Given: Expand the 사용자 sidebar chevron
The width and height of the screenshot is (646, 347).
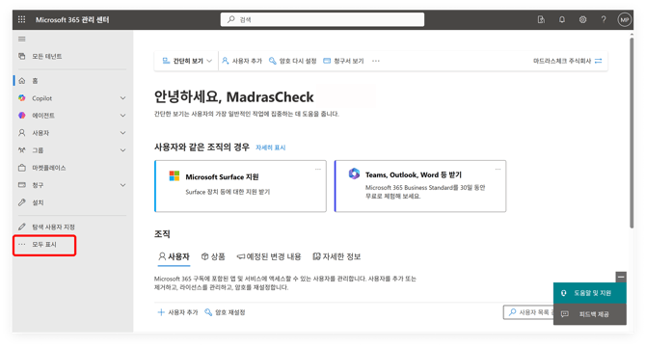Looking at the screenshot, I should [122, 133].
